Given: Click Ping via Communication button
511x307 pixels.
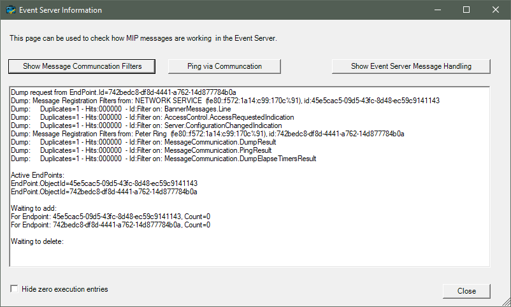Looking at the screenshot, I should pyautogui.click(x=224, y=66).
